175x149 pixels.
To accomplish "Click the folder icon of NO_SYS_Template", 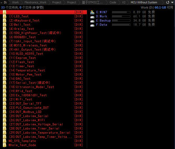I will (4, 141).
